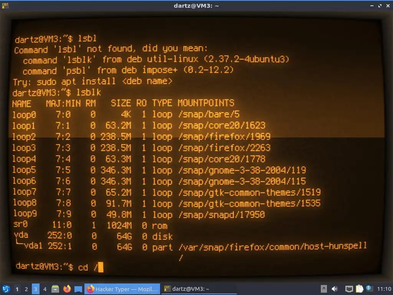
Task: Click the 'MAJ:MIN' column header
Action: (x=63, y=103)
